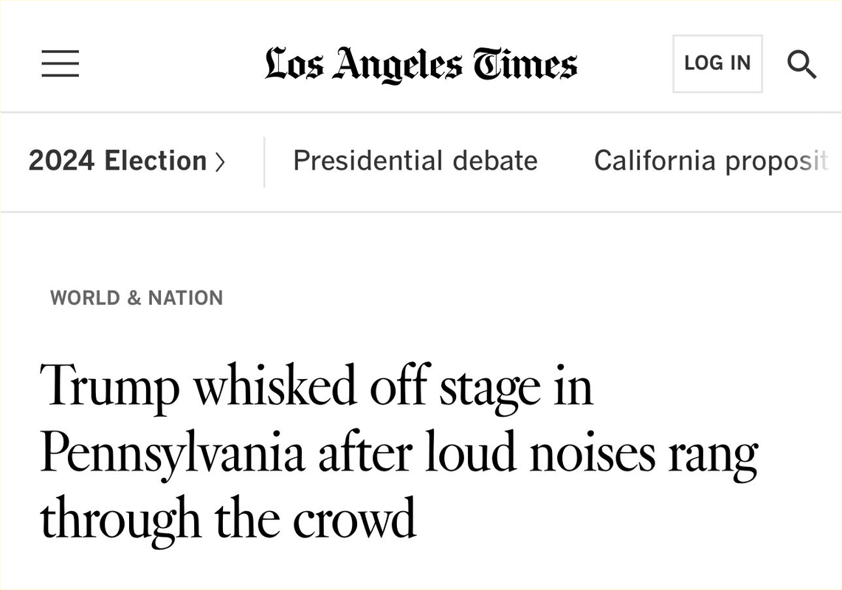Click the word Election in the nav bar
842x590 pixels.
[156, 161]
